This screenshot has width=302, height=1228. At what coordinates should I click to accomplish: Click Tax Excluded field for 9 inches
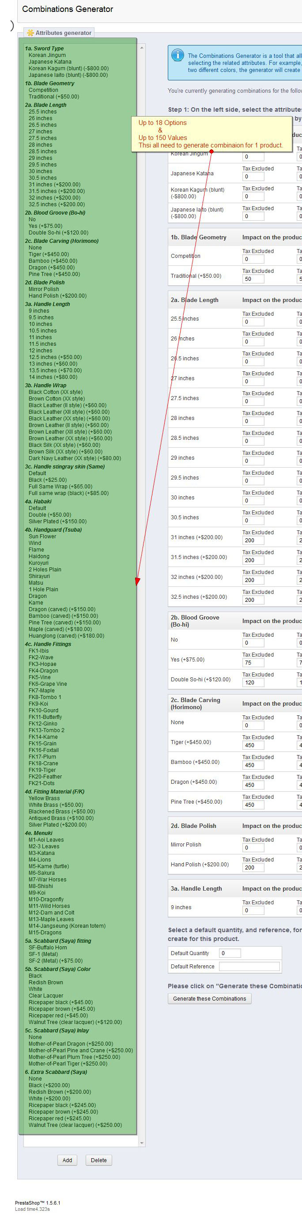click(x=253, y=911)
